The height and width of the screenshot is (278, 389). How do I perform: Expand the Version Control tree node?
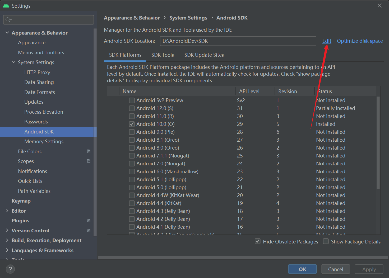pyautogui.click(x=7, y=230)
